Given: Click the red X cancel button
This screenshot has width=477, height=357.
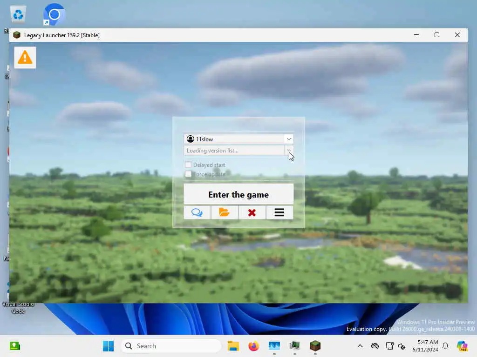Looking at the screenshot, I should (x=252, y=212).
